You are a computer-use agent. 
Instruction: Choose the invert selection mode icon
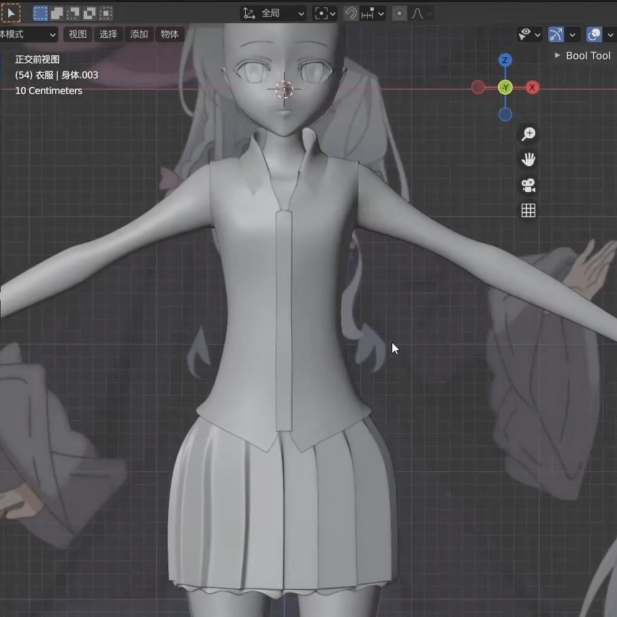click(x=90, y=14)
